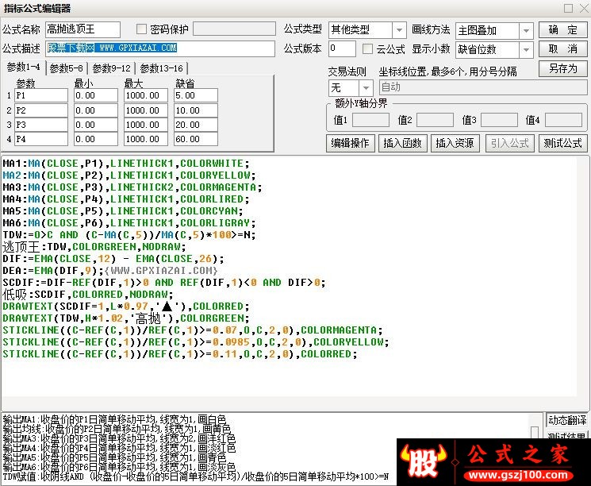Toggle the 云公式 checkbox
This screenshot has height=486, width=591.
click(367, 49)
